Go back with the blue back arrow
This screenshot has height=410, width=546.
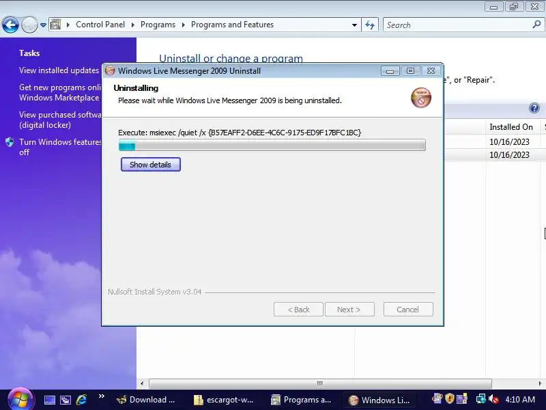point(10,25)
